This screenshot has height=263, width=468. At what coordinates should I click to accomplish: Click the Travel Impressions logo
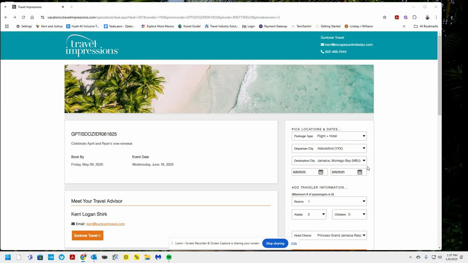coord(92,45)
